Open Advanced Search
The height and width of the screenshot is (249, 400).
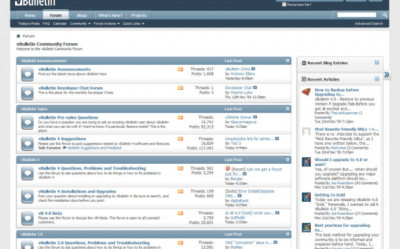tap(369, 24)
